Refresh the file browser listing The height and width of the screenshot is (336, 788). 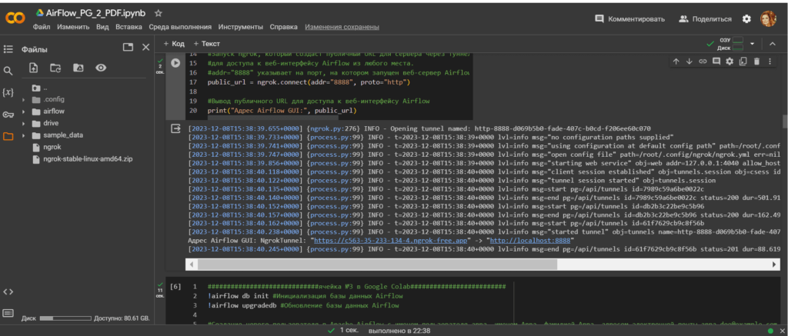point(55,68)
